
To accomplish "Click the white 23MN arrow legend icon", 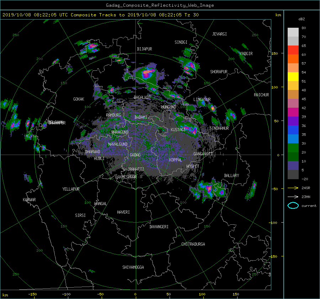I will [293, 197].
